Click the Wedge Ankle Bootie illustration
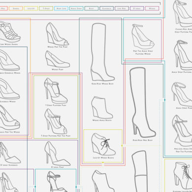 pos(102,107)
